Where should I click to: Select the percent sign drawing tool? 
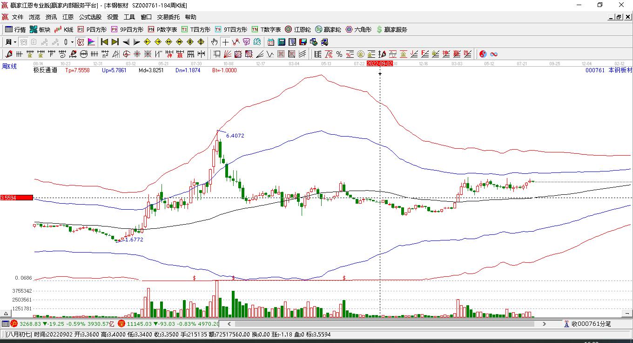(339, 55)
